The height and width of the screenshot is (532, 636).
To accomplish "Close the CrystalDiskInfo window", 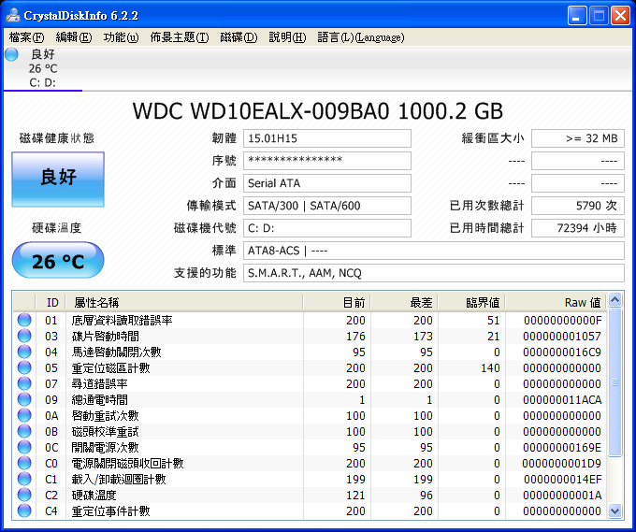I will click(621, 15).
